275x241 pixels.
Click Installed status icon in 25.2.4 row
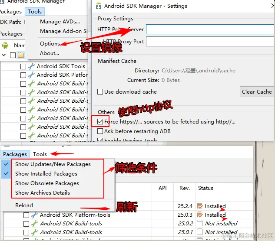pyautogui.click(x=200, y=206)
